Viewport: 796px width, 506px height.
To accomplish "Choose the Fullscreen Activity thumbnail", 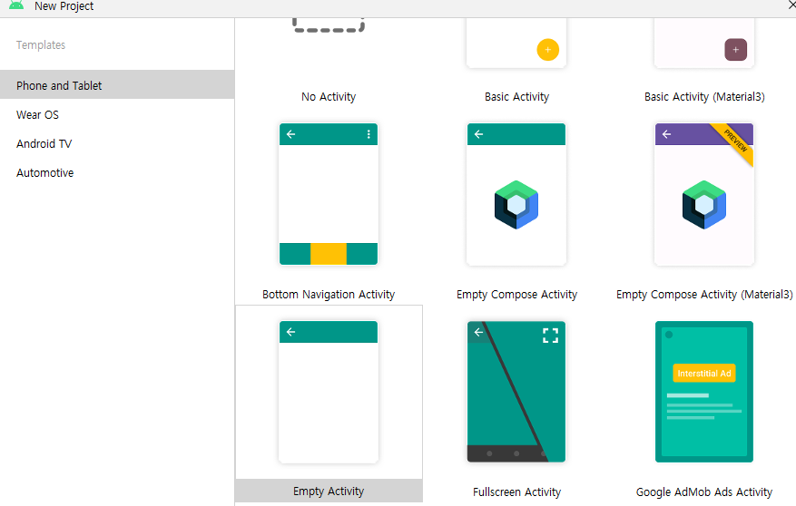I will [516, 392].
